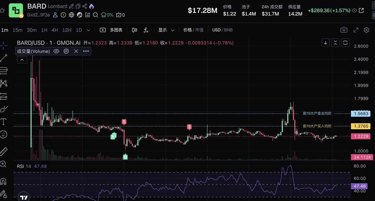
Task: Expand chart to fullscreen
Action: pos(356,30)
